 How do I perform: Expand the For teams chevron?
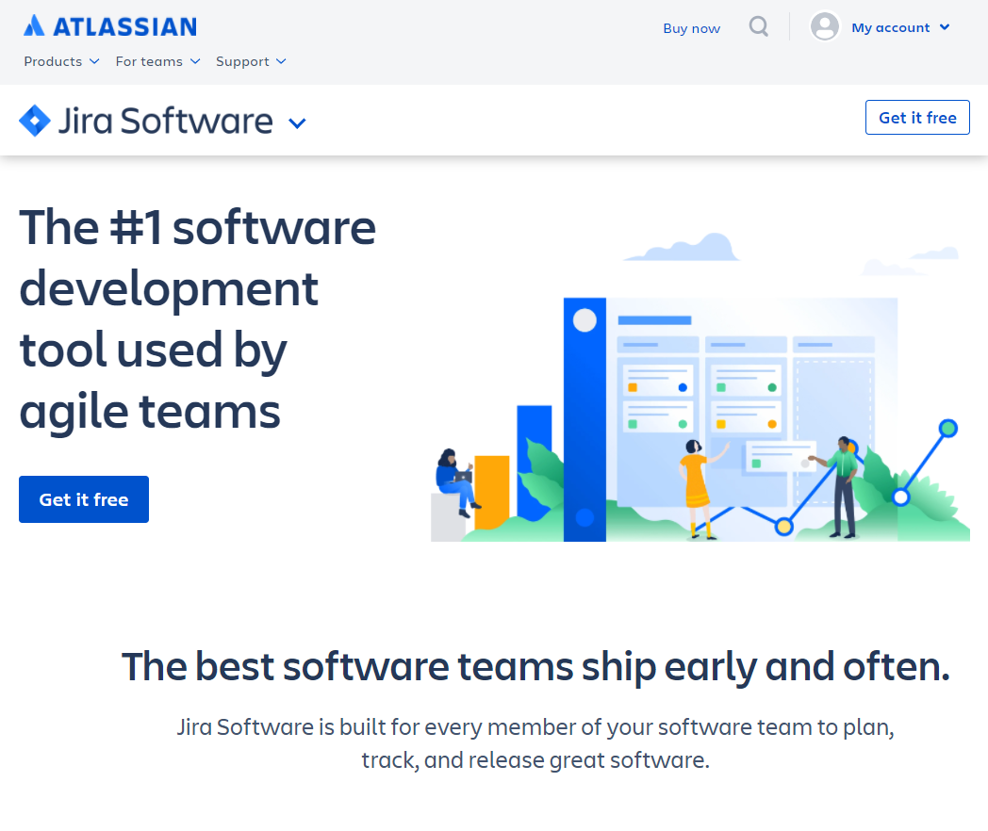tap(195, 61)
